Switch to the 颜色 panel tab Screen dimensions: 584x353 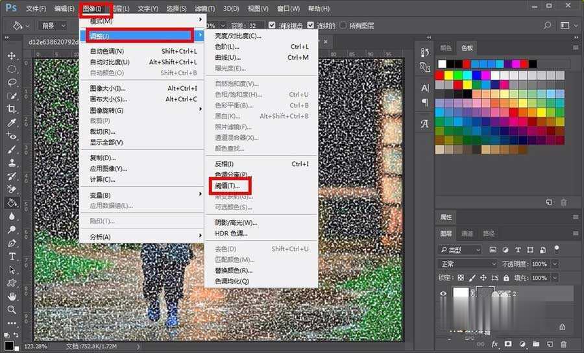(446, 47)
